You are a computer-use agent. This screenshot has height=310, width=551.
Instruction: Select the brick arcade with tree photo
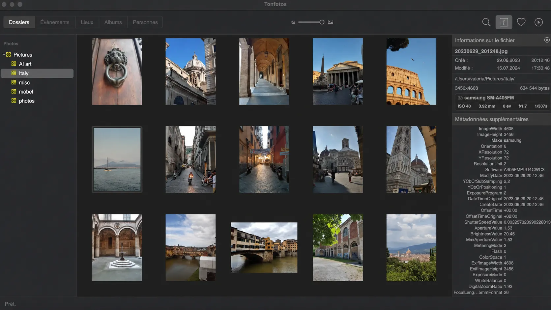[338, 248]
